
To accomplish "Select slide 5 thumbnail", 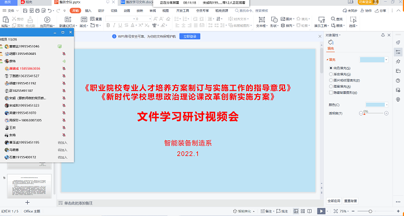I will coord(29,186).
